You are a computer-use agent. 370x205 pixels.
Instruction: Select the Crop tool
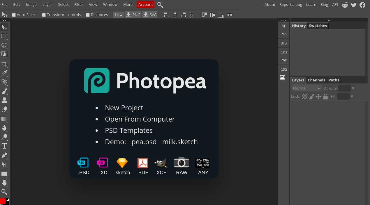tap(4, 64)
